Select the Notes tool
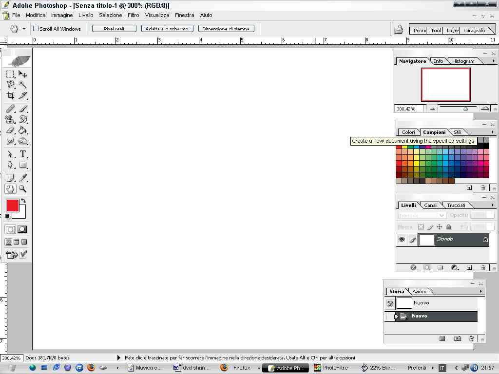This screenshot has height=374, width=499. (10, 178)
